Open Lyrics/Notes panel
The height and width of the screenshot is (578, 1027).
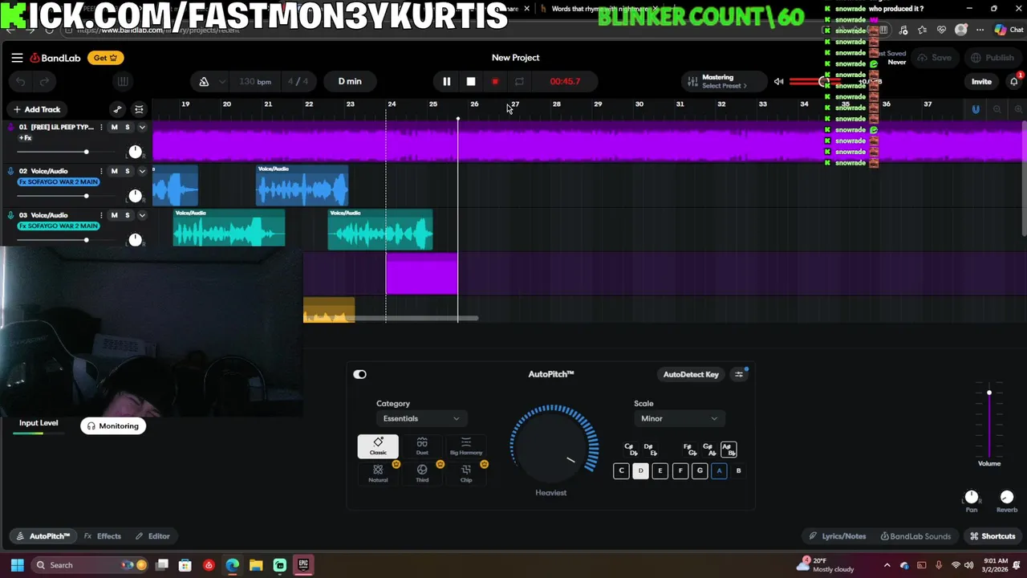click(837, 536)
